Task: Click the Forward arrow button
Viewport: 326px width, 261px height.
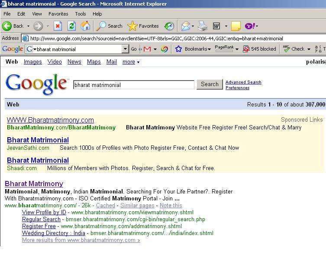Action: [x=38, y=26]
